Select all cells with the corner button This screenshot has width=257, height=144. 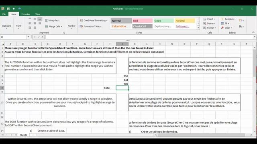pos(2,44)
